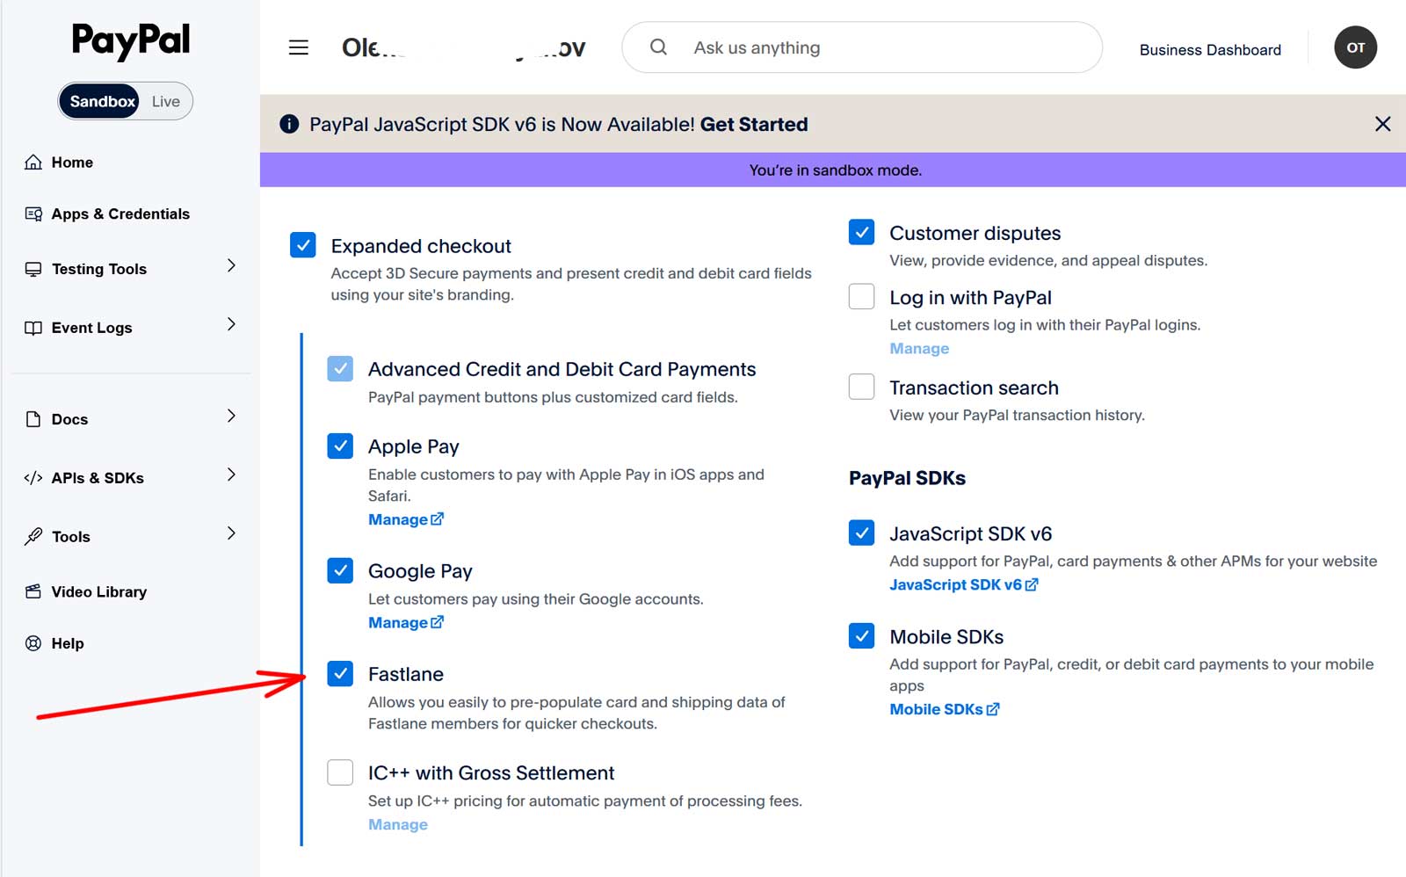1406x877 pixels.
Task: Click the Home house icon
Action: [33, 162]
